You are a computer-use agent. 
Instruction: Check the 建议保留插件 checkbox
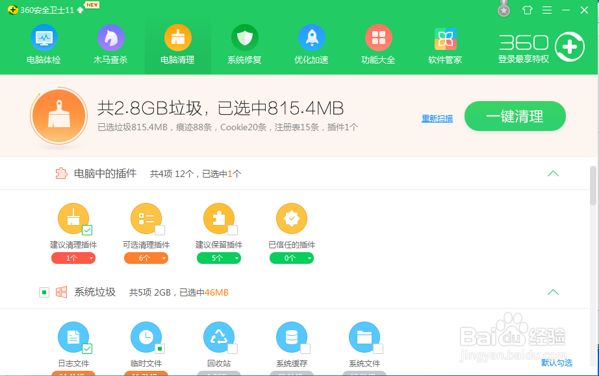point(233,230)
